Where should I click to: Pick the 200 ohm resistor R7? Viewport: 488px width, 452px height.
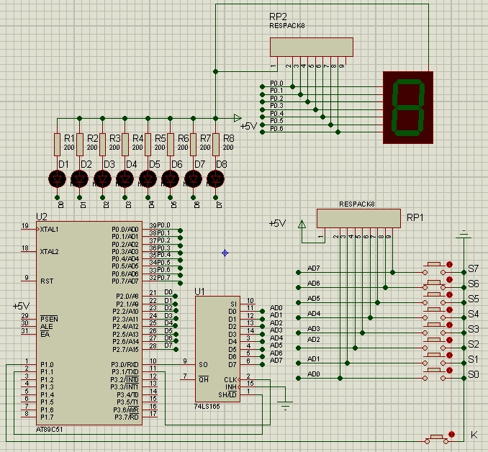[194, 145]
